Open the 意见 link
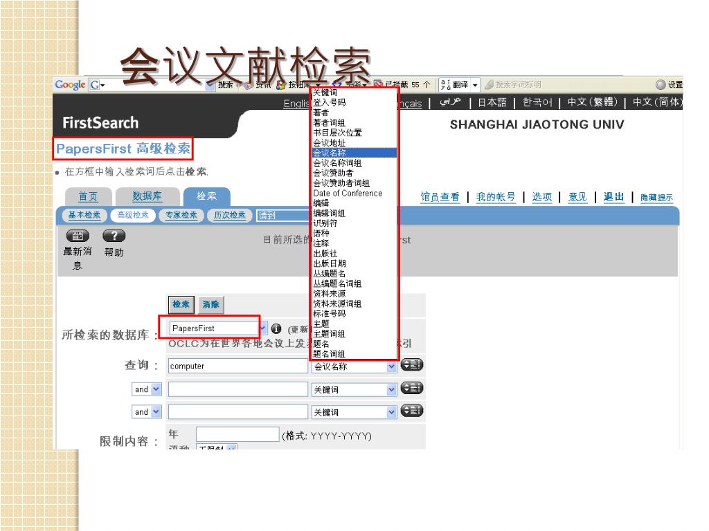Viewport: 709px width, 531px height. 577,197
